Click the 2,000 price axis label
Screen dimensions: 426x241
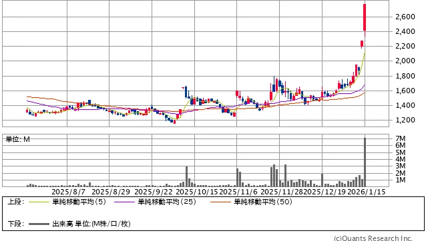click(x=405, y=61)
